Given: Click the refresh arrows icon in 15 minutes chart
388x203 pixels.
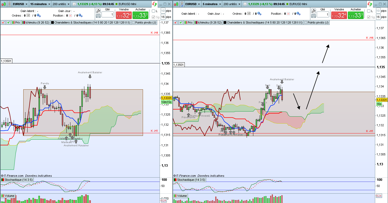Looking at the screenshot, I should tap(155, 4).
